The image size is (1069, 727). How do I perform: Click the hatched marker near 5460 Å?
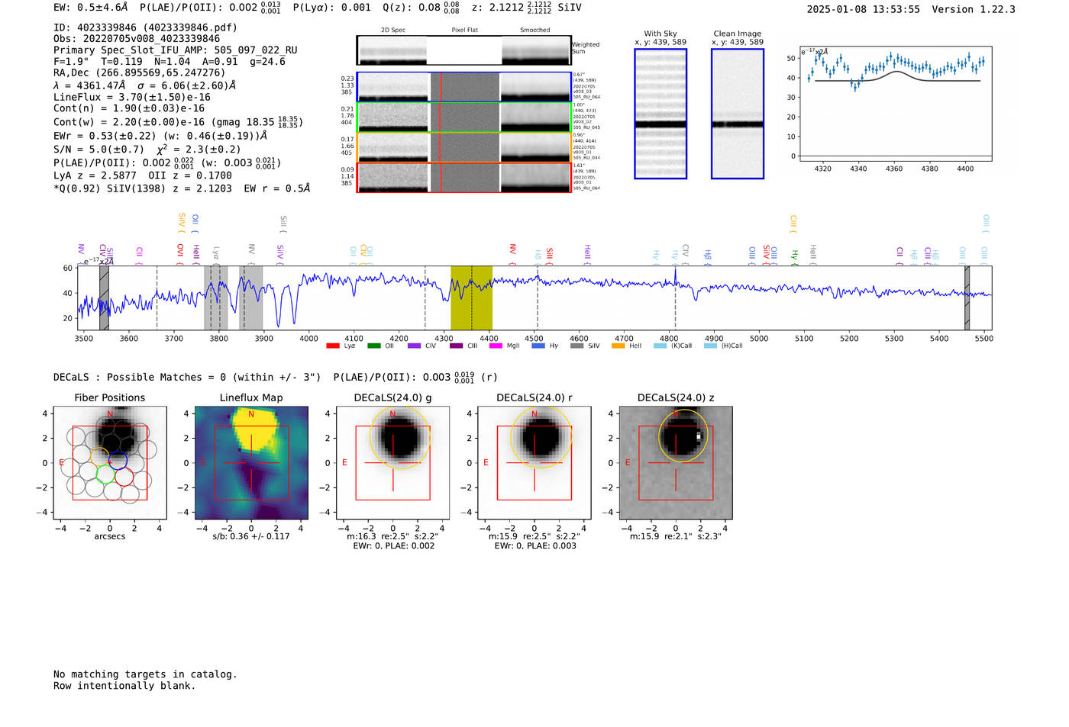click(x=967, y=298)
